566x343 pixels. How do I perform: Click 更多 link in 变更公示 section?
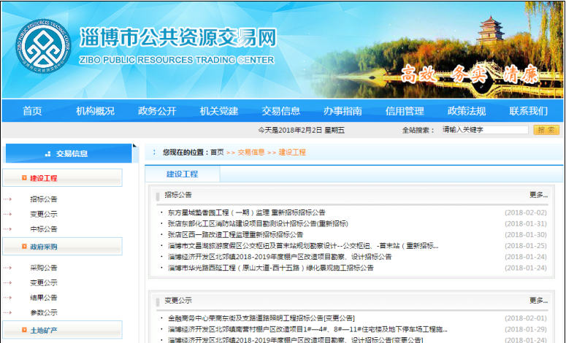[x=538, y=300]
